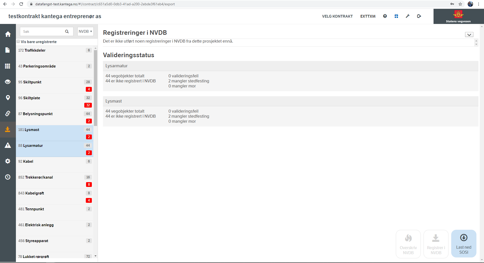
Task: Open the document icon in sidebar
Action: click(x=8, y=50)
